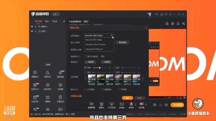Screen dimensions: 216x121
Task: Switch to the 我的场景 scene tab
Action: 38,21
